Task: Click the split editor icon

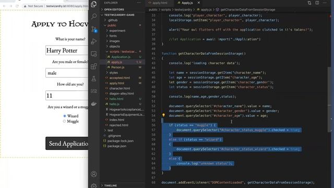Action: tap(317, 3)
